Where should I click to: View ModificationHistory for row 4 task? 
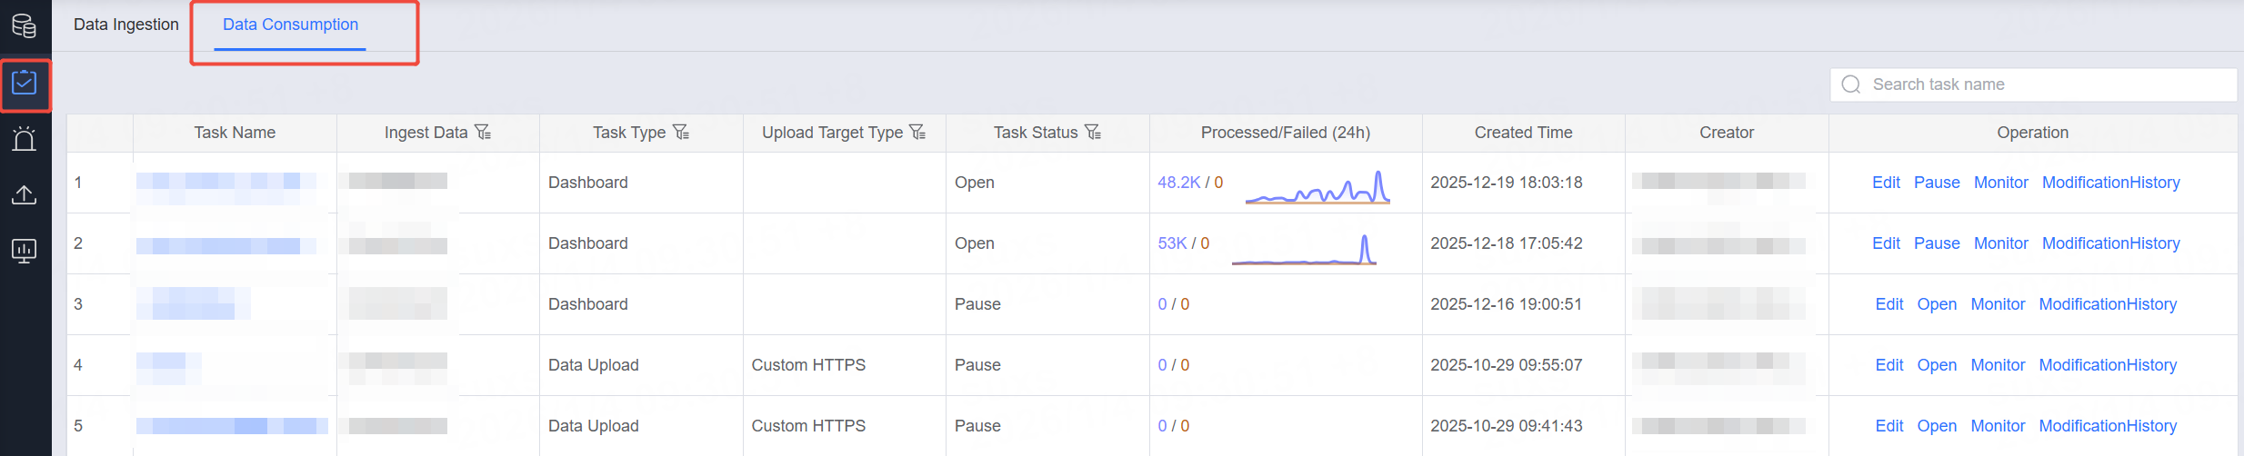pos(2107,365)
